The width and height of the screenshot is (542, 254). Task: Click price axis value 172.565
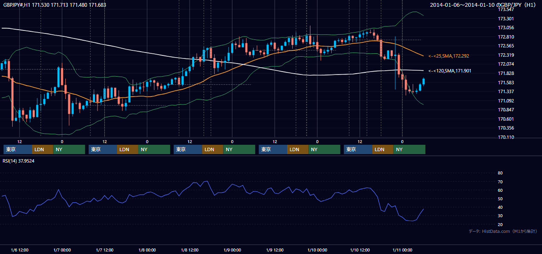[506, 46]
